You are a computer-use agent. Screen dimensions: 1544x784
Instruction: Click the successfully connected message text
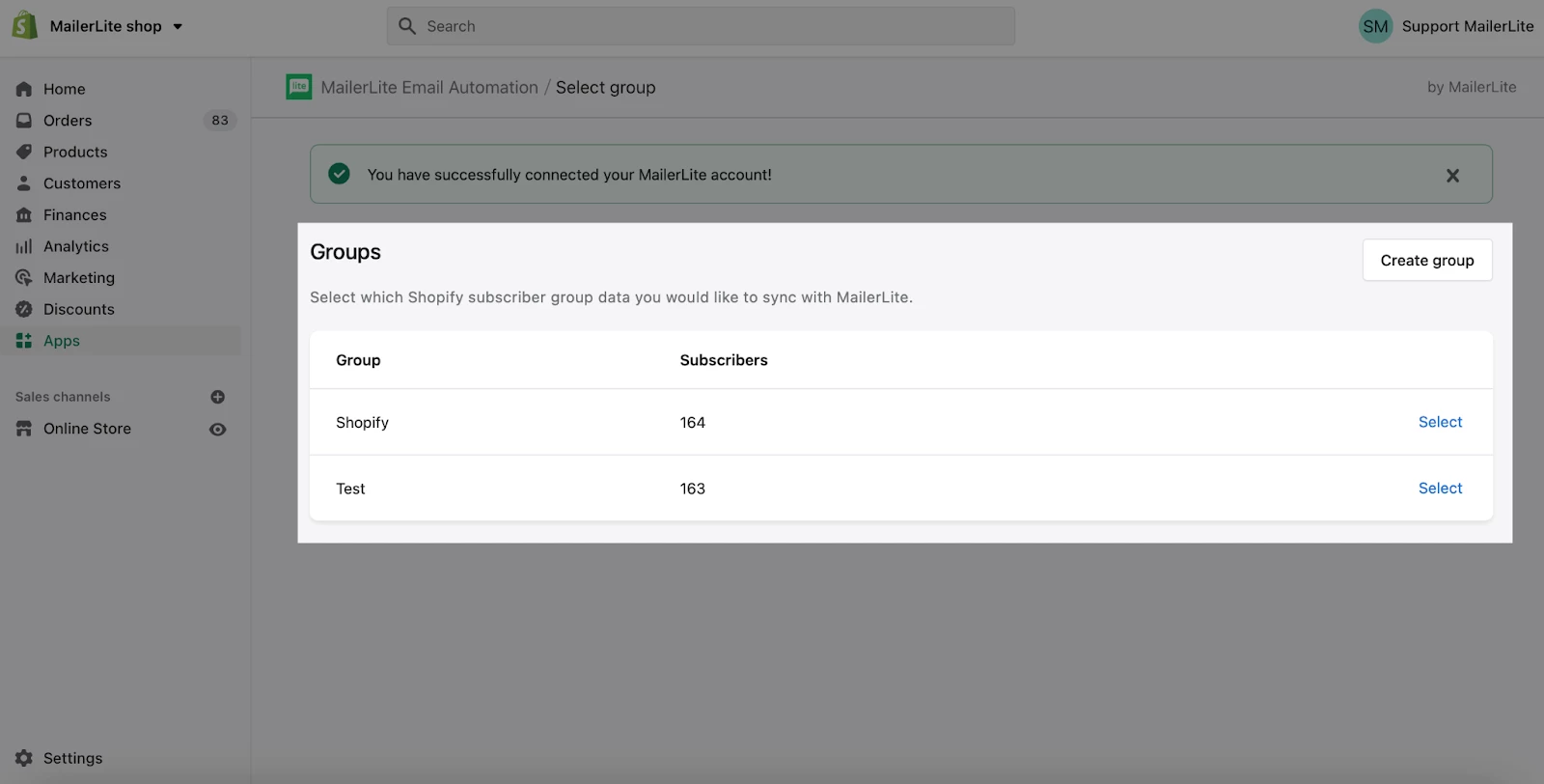pyautogui.click(x=569, y=175)
